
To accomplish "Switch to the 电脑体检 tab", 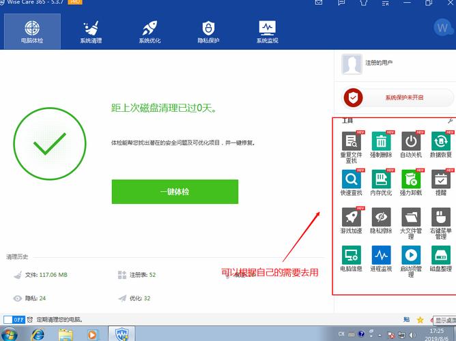I will 32,31.
